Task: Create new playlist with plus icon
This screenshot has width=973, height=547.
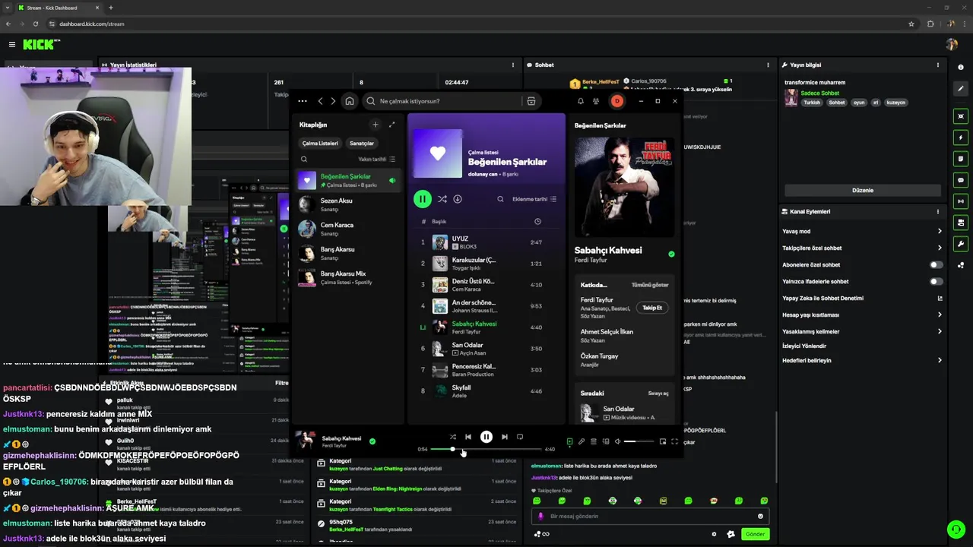Action: (x=375, y=125)
